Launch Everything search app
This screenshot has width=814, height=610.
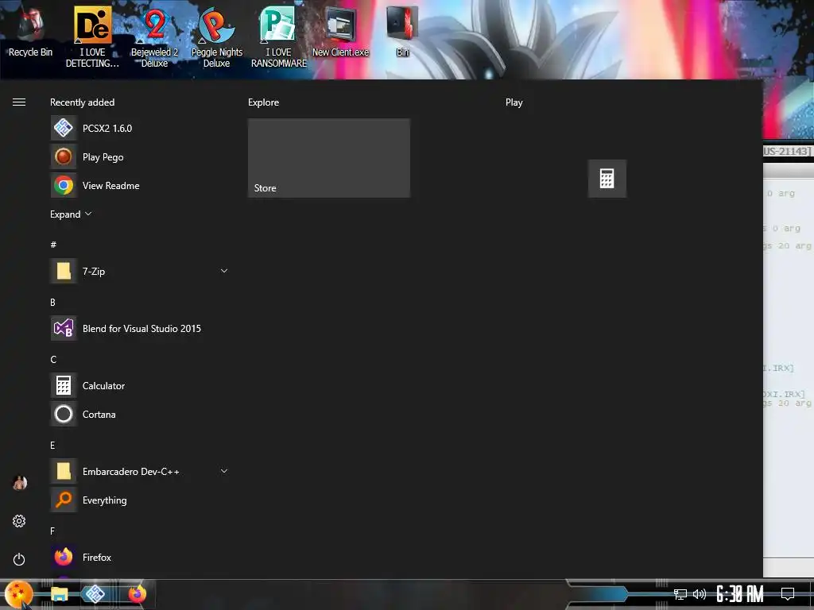[x=140, y=500]
